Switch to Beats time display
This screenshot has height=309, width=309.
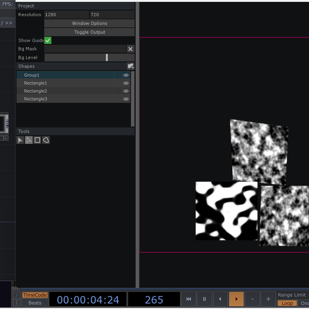(35, 302)
